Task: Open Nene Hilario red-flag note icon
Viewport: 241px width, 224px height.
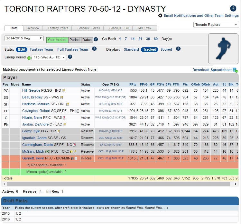Action: (x=64, y=118)
